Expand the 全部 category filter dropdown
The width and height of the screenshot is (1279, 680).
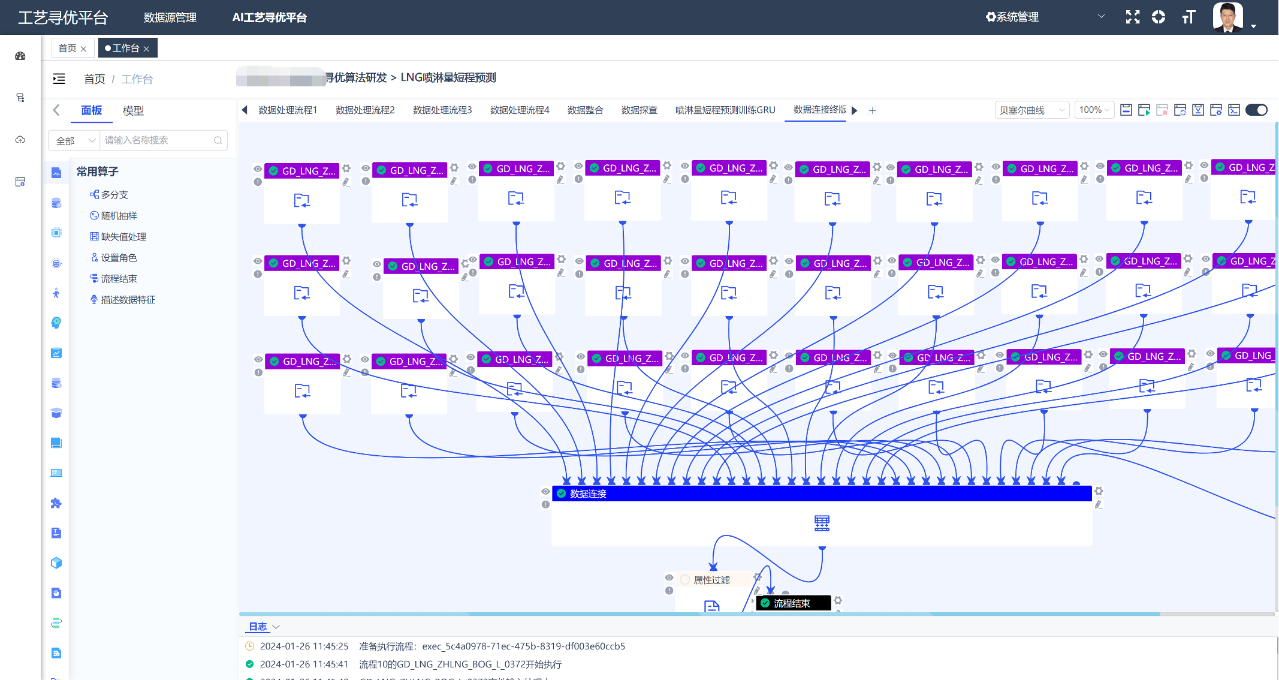pos(75,140)
